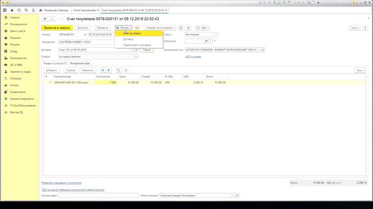
Task: Click the Комментарий input field
Action: [x=98, y=196]
